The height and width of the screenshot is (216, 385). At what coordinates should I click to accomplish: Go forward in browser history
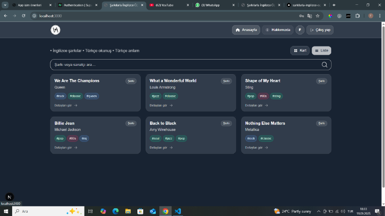tap(15, 16)
